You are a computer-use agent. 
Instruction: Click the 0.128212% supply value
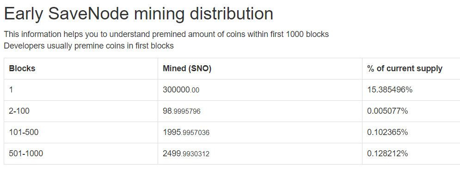tap(387, 153)
